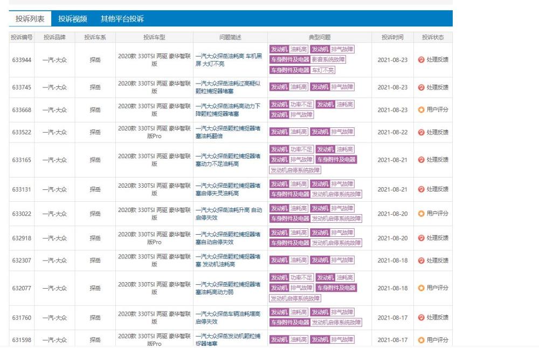Click the 处理反馈 status icon for complaint 631760
The image size is (539, 348).
tap(421, 317)
